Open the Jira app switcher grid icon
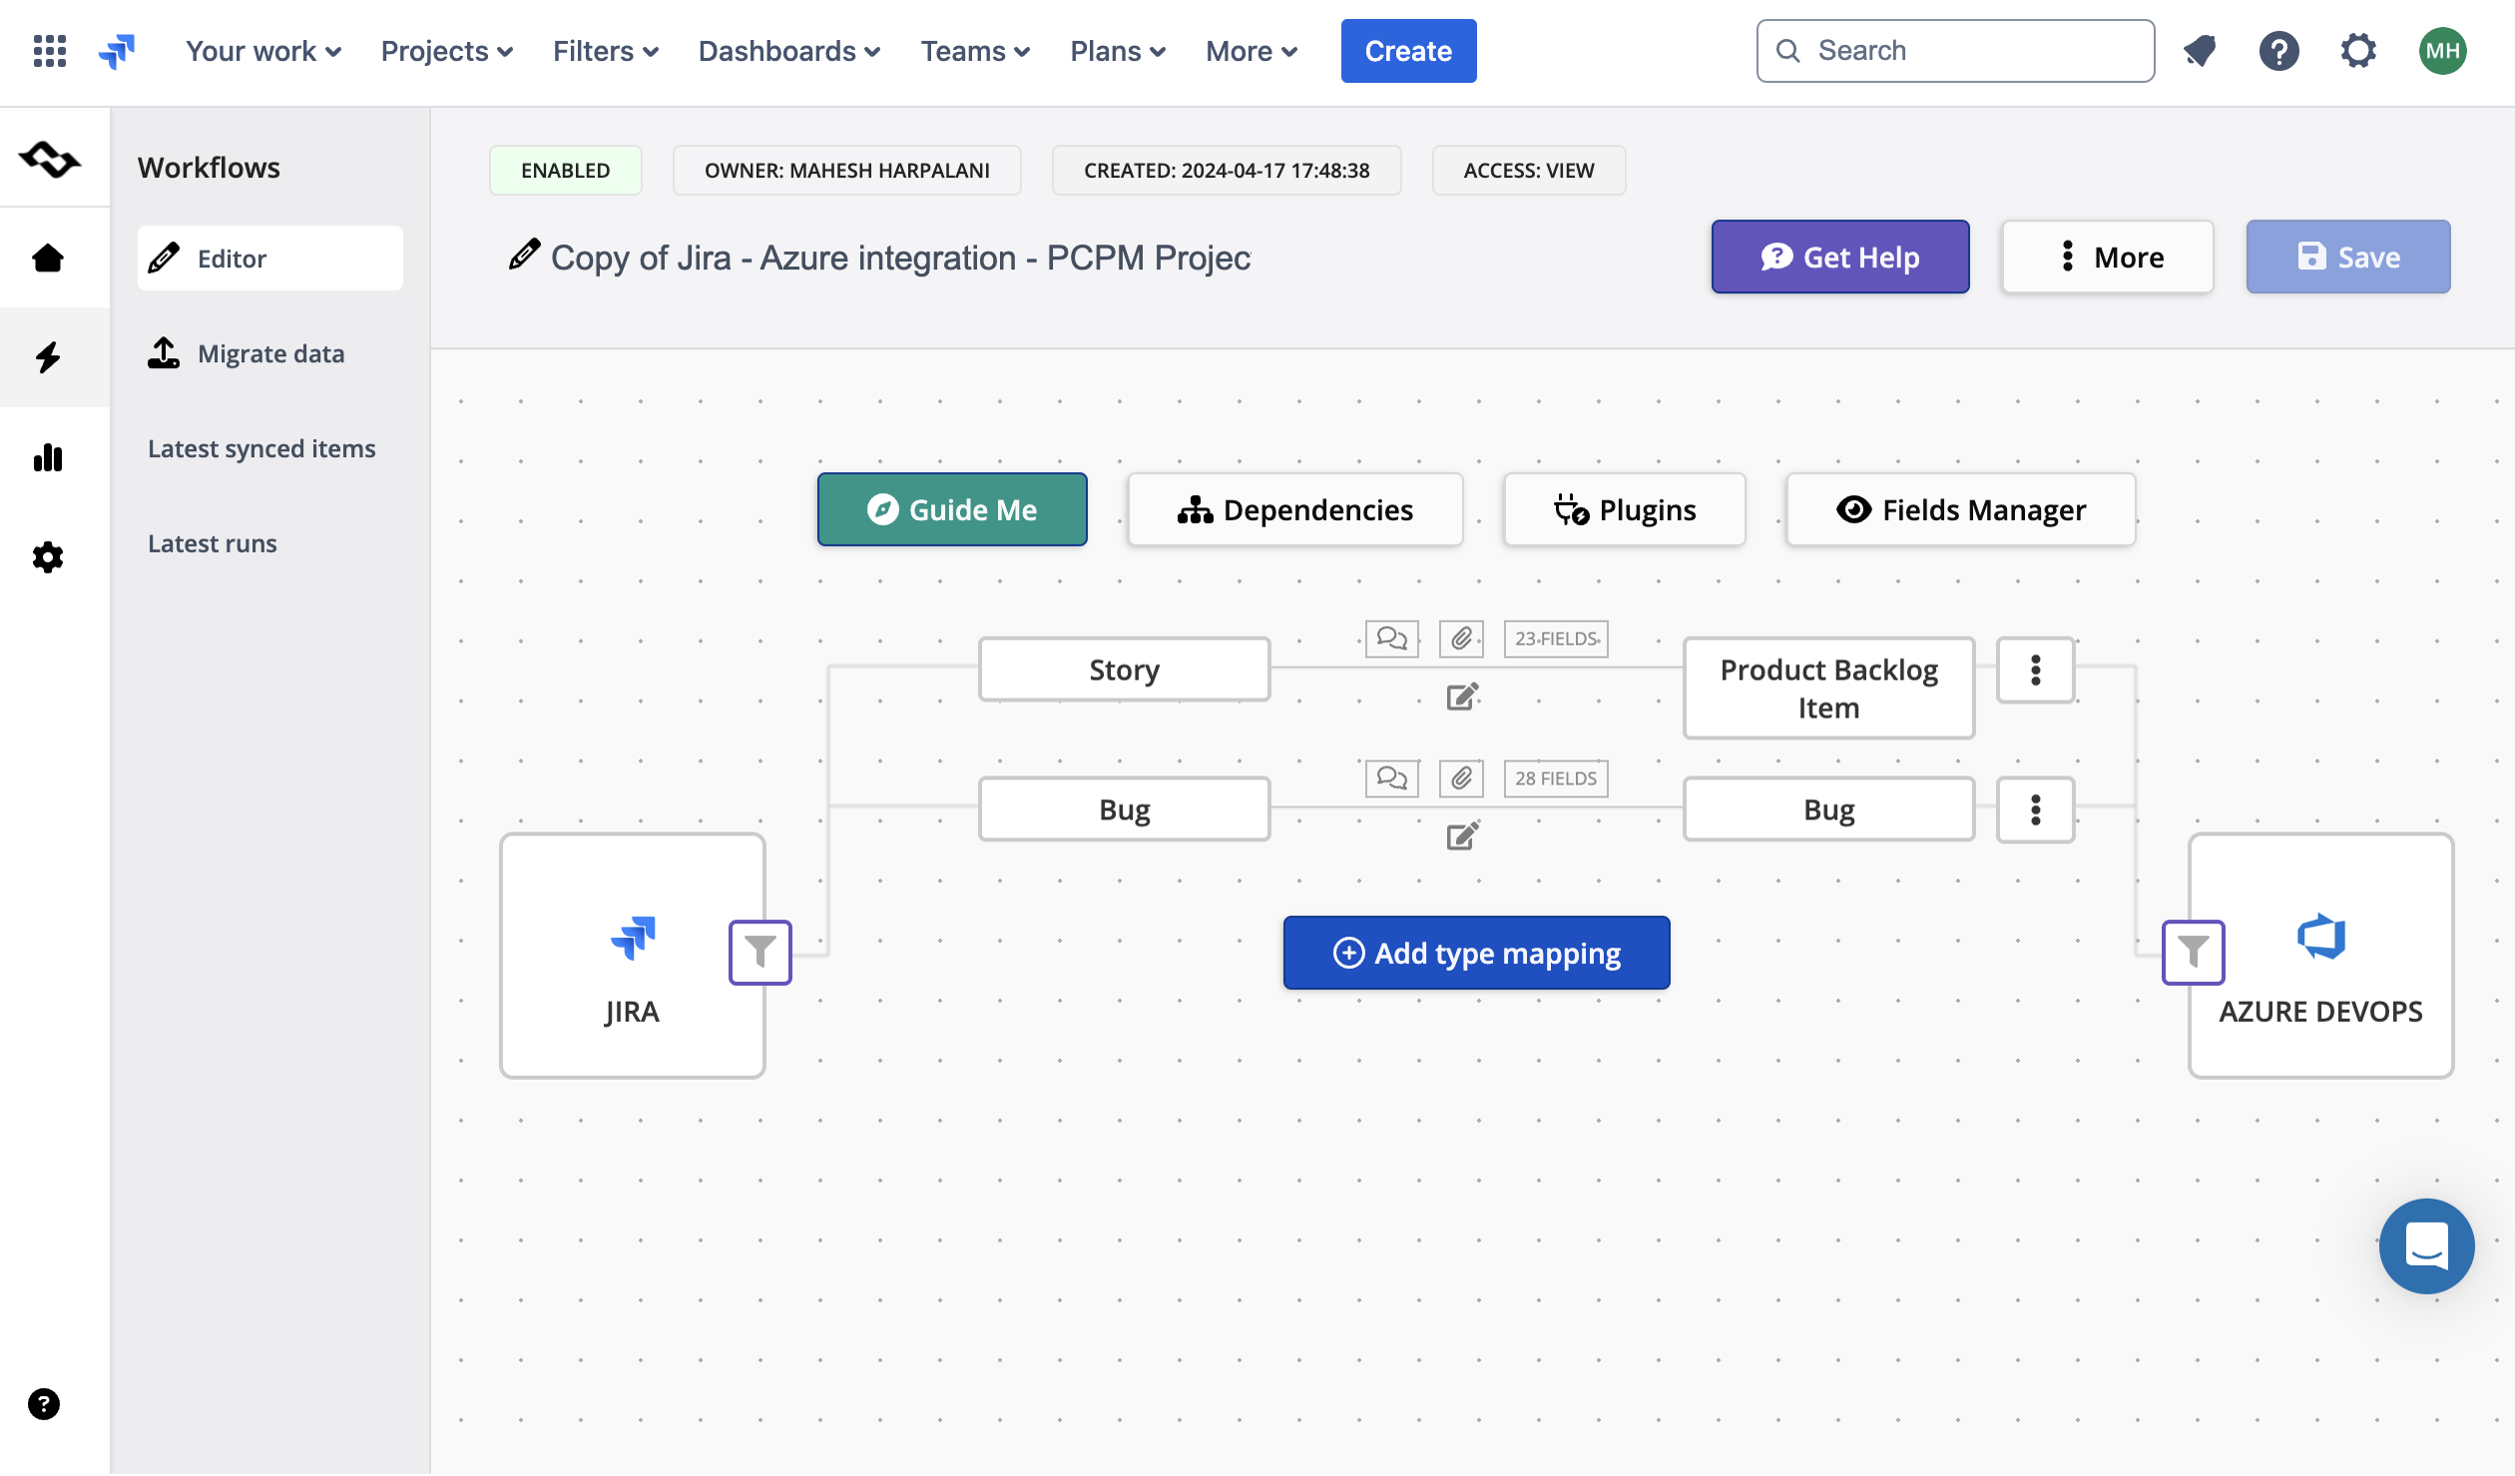This screenshot has width=2515, height=1476. point(50,51)
